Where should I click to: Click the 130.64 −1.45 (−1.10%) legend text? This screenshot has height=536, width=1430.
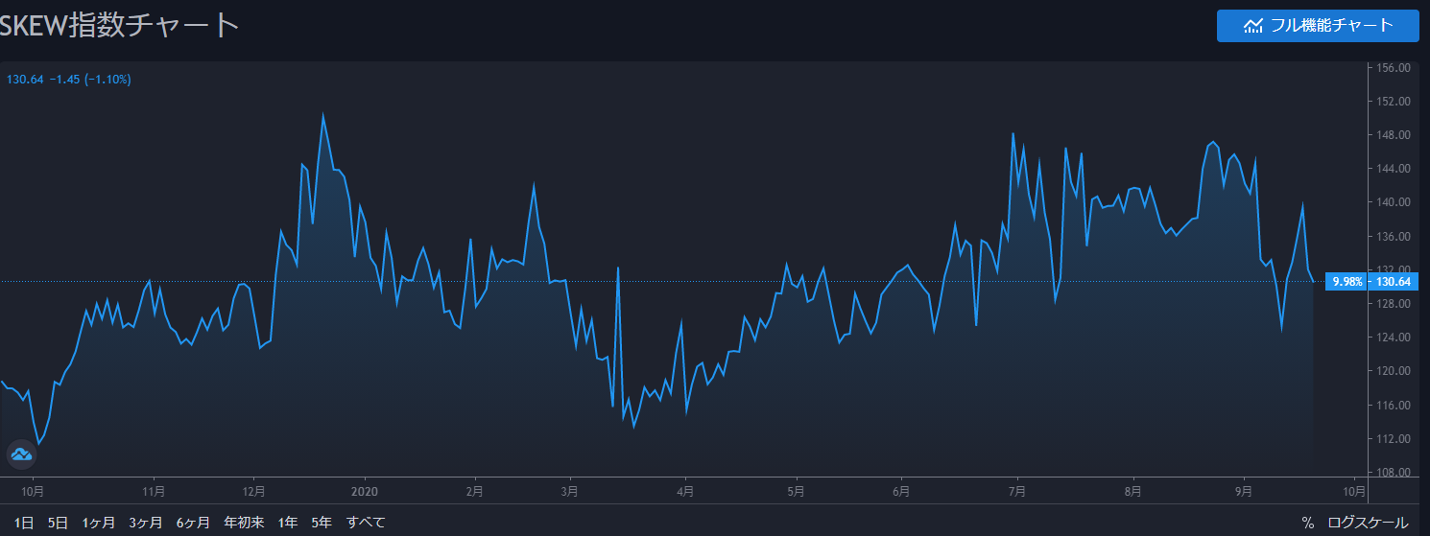(69, 80)
